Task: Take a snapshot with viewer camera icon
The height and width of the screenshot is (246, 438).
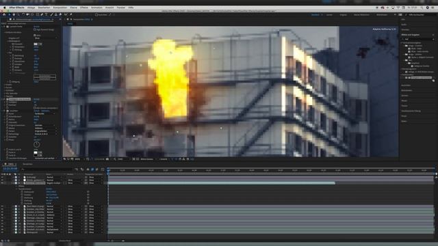Action: 107,159
